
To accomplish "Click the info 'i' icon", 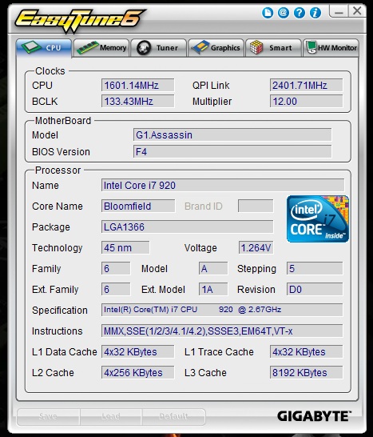I will [315, 13].
